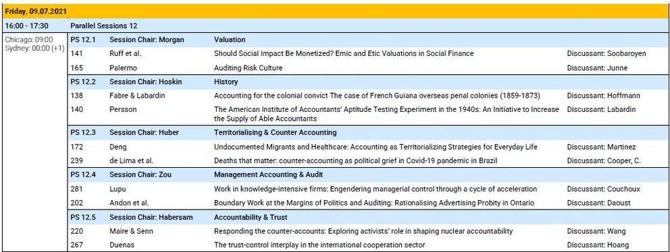The image size is (670, 252).
Task: Click PS 12.4 Management Accounting & Audit header
Action: pyautogui.click(x=367, y=175)
